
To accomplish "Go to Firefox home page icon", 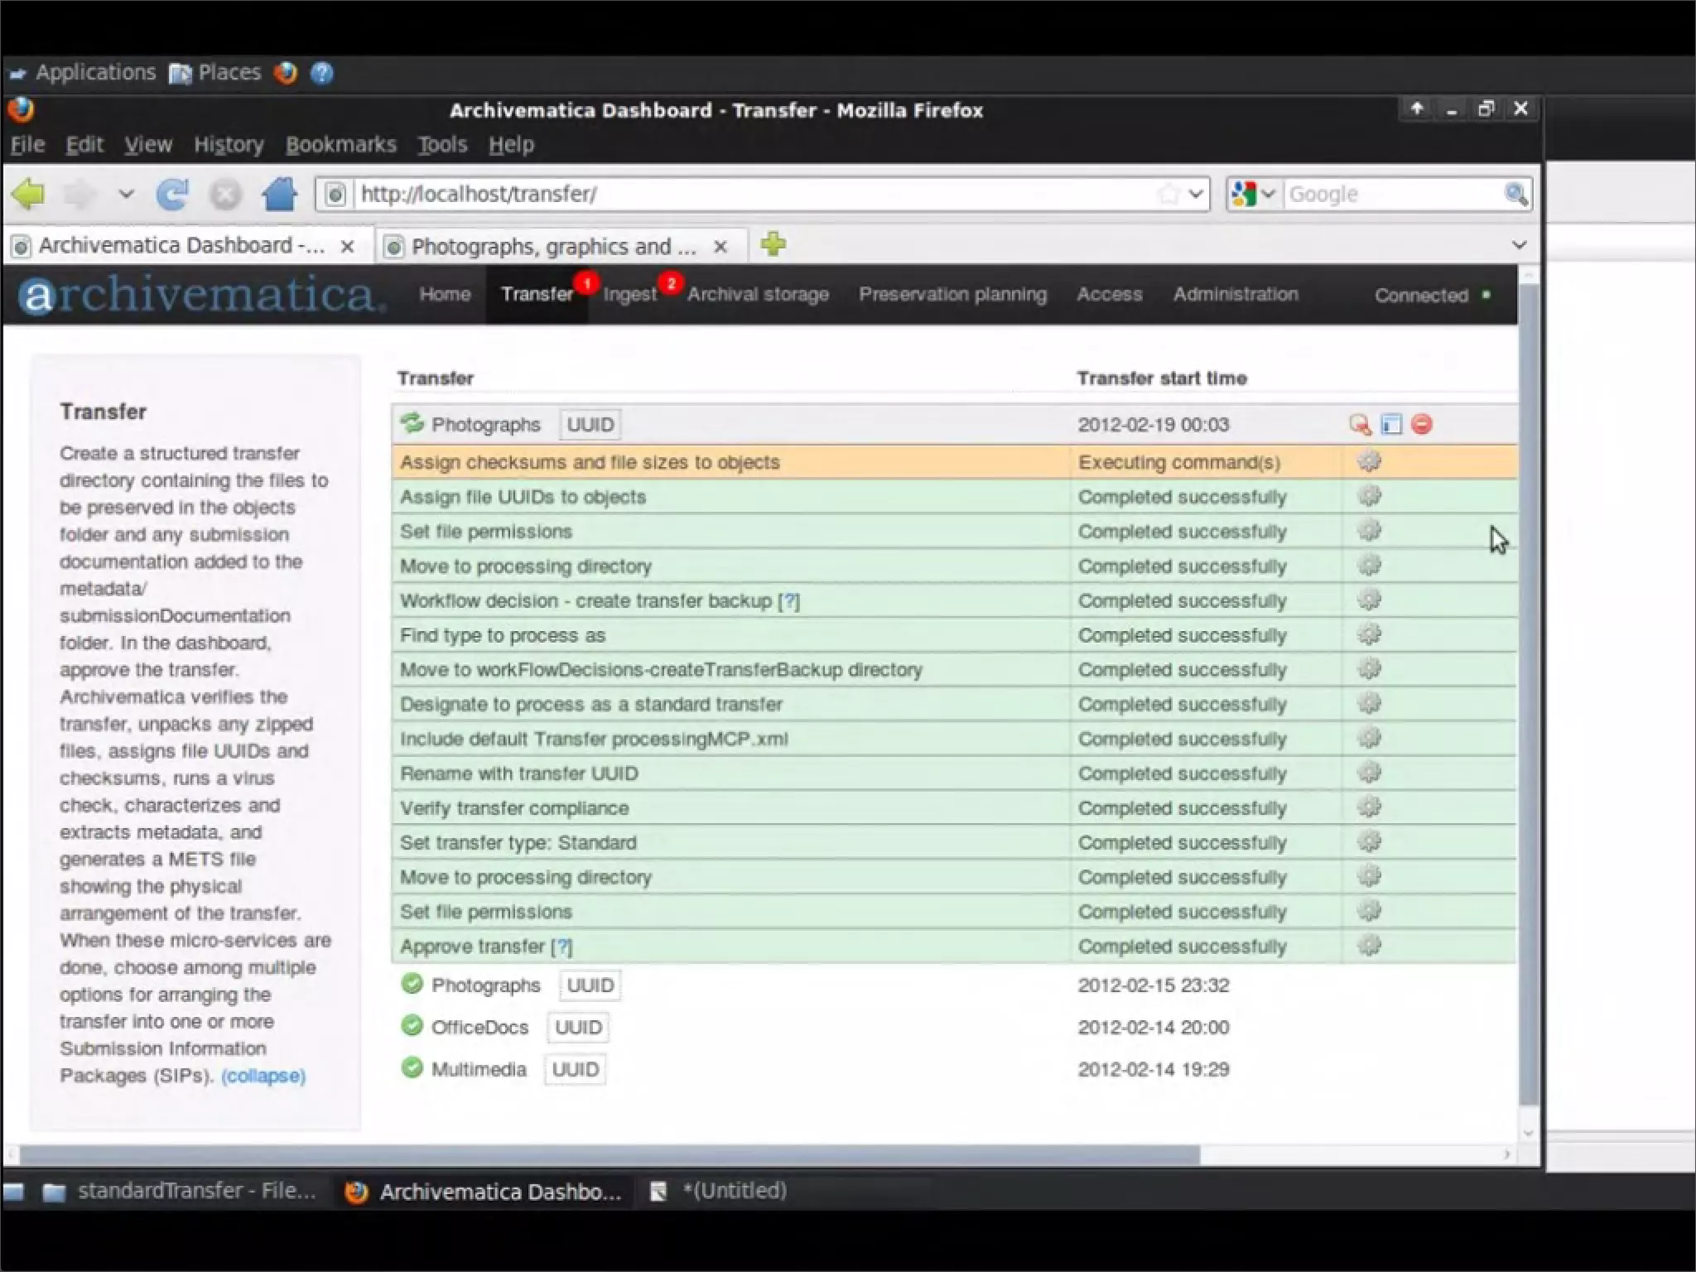I will tap(279, 195).
